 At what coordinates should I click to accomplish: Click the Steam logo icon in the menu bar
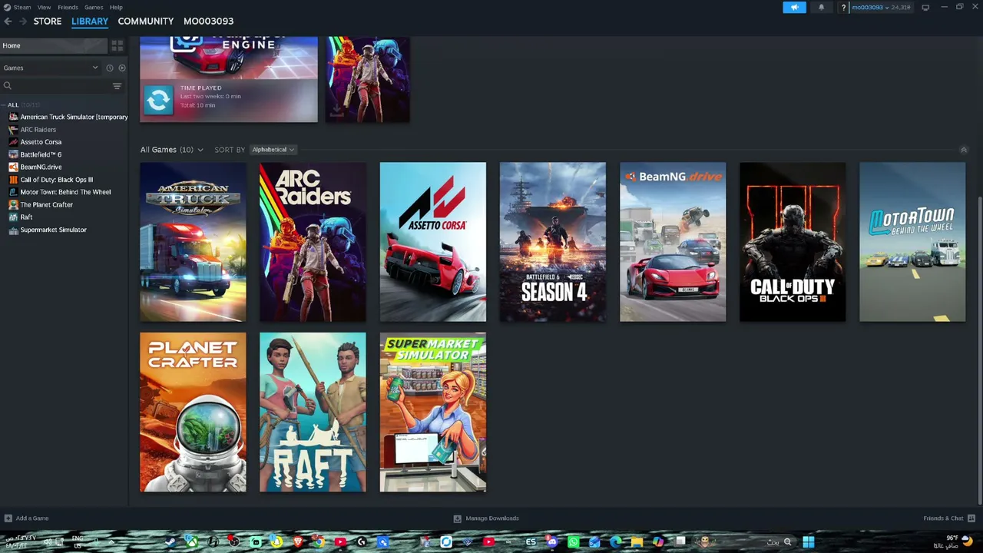[x=7, y=7]
